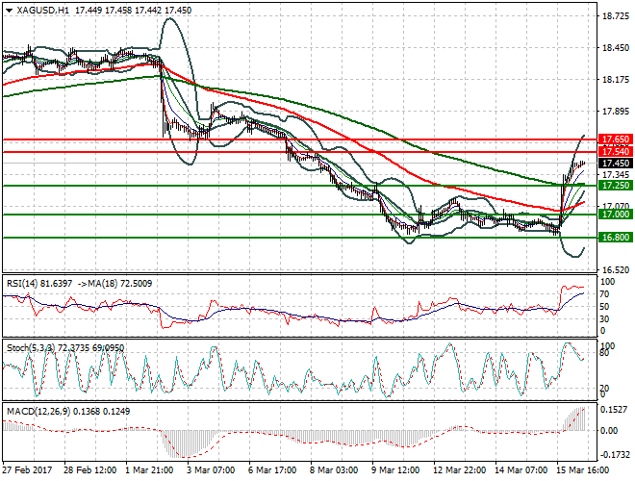Select the green 17.000 support price label
The image size is (635, 481).
pos(613,215)
